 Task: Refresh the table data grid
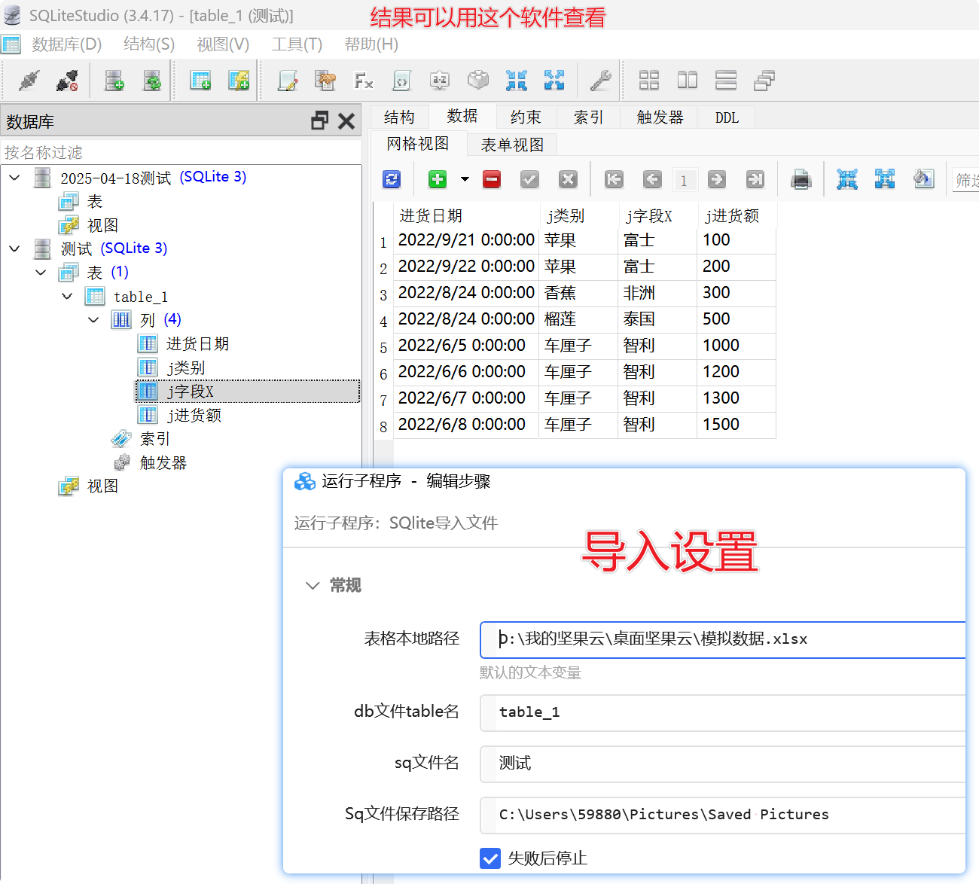tap(392, 179)
